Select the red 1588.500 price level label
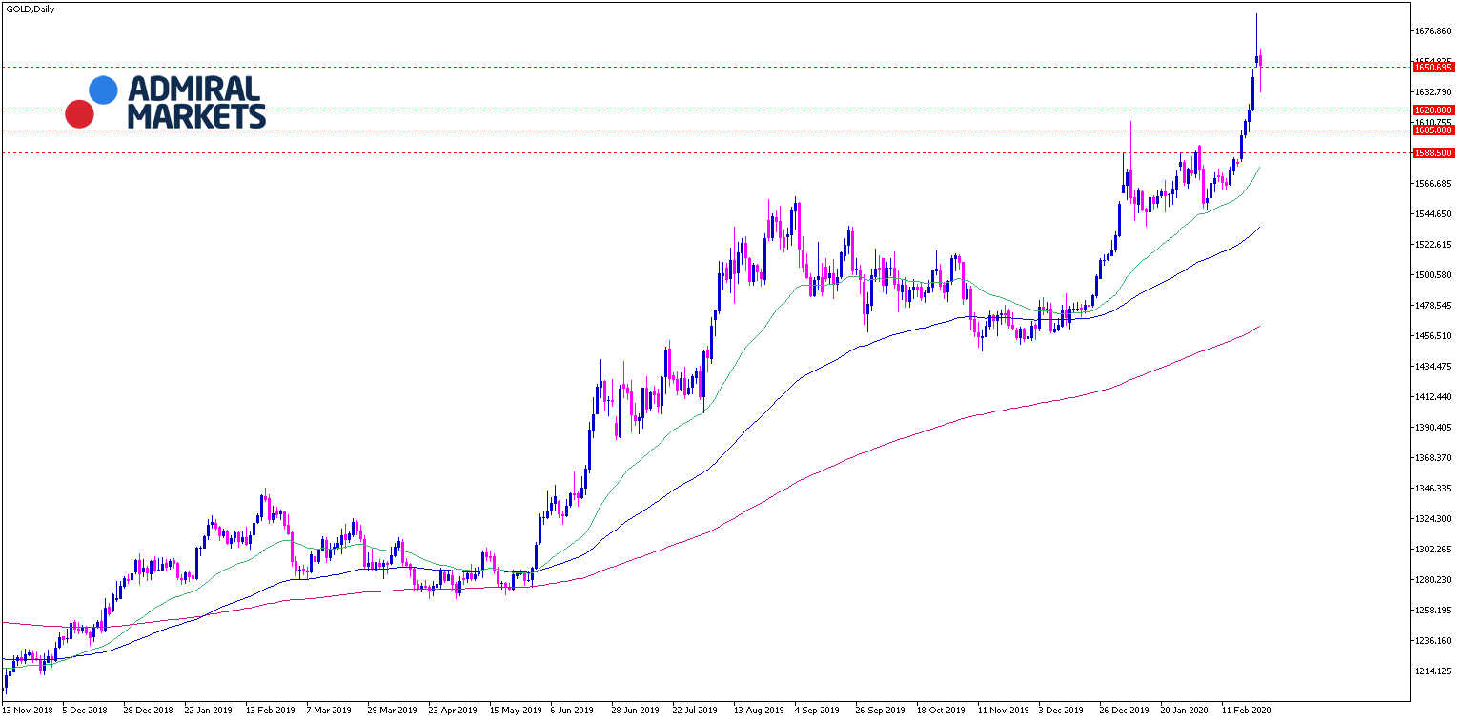1465x721 pixels. point(1433,153)
